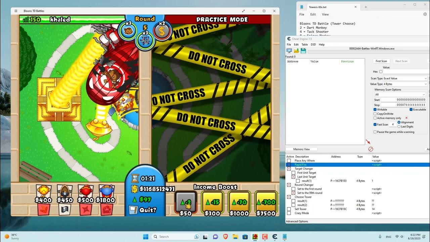Buy the $300 income boost
Viewport: 430px width, 242px height.
pos(212,203)
